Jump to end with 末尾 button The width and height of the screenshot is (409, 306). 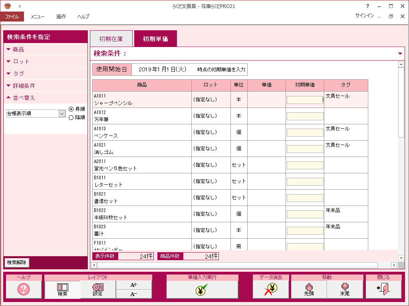345,289
